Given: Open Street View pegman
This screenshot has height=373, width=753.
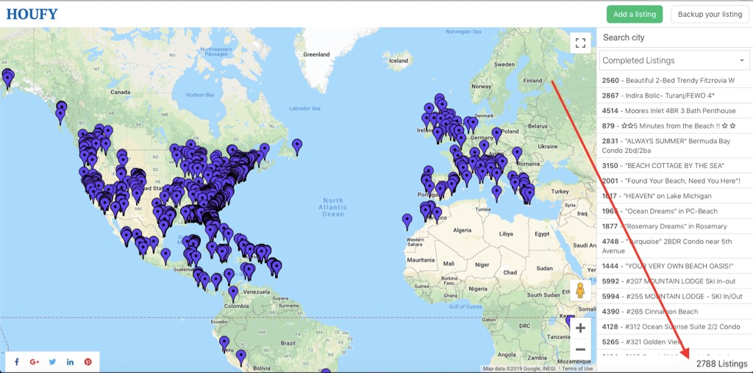Looking at the screenshot, I should pos(580,291).
